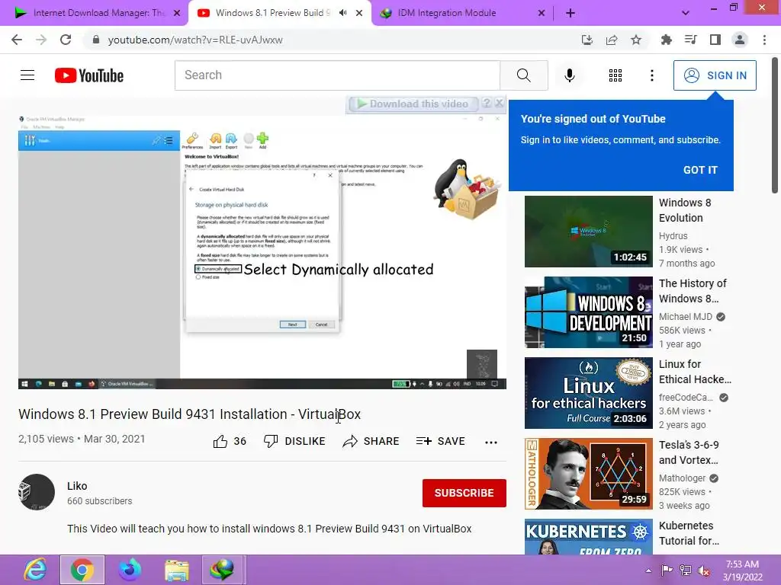
Task: Open The History of Windows 8 title
Action: [693, 291]
